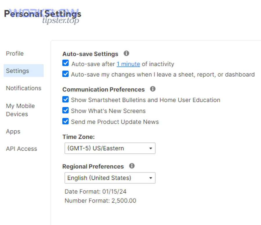Click the highlighted Settings sidebar entry
This screenshot has height=225, width=261.
tap(17, 70)
